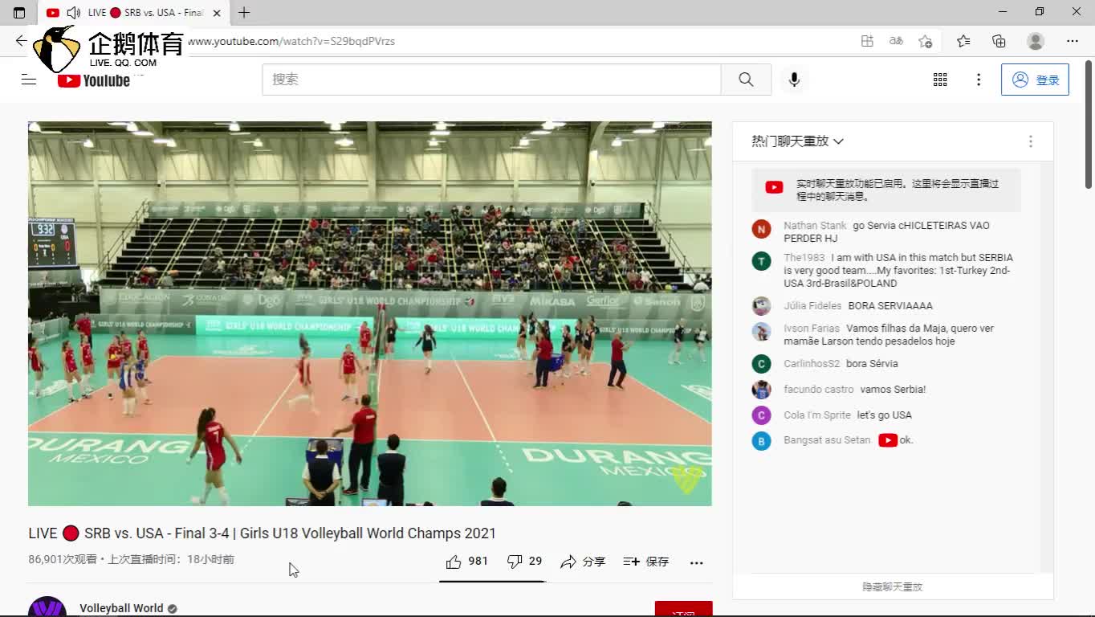Click the sign-in button
Image resolution: width=1095 pixels, height=617 pixels.
coord(1034,80)
